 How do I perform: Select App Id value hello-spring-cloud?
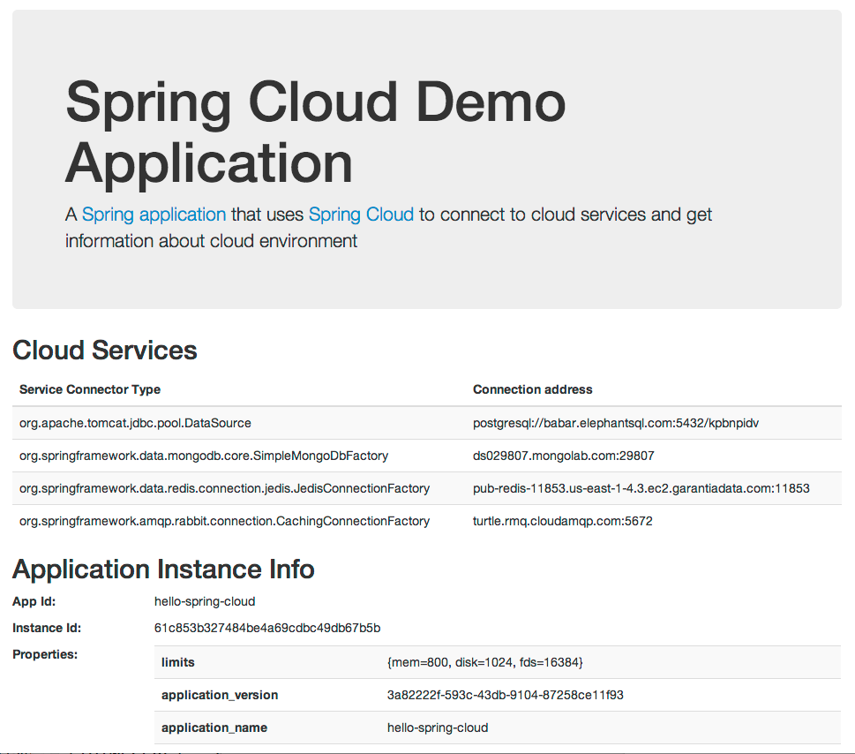pyautogui.click(x=205, y=602)
